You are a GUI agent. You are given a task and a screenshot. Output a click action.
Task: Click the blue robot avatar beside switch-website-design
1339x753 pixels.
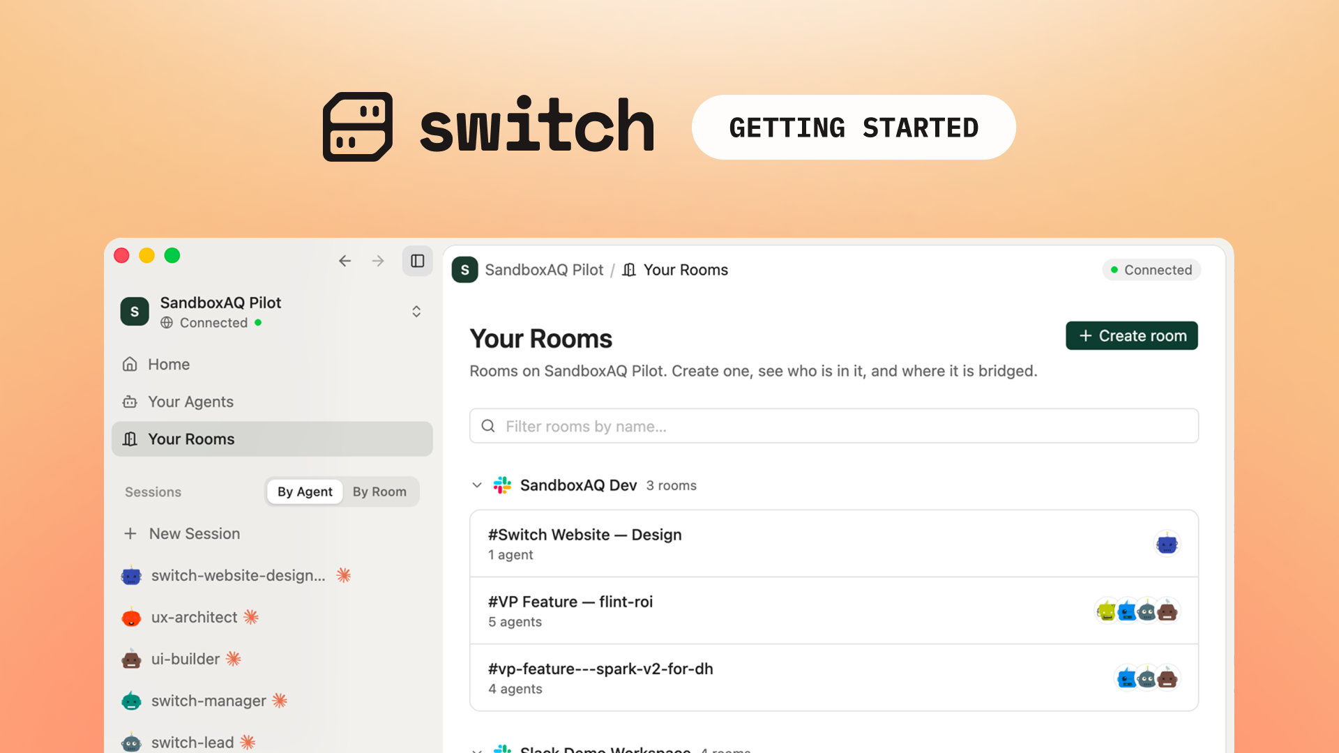[x=131, y=576]
